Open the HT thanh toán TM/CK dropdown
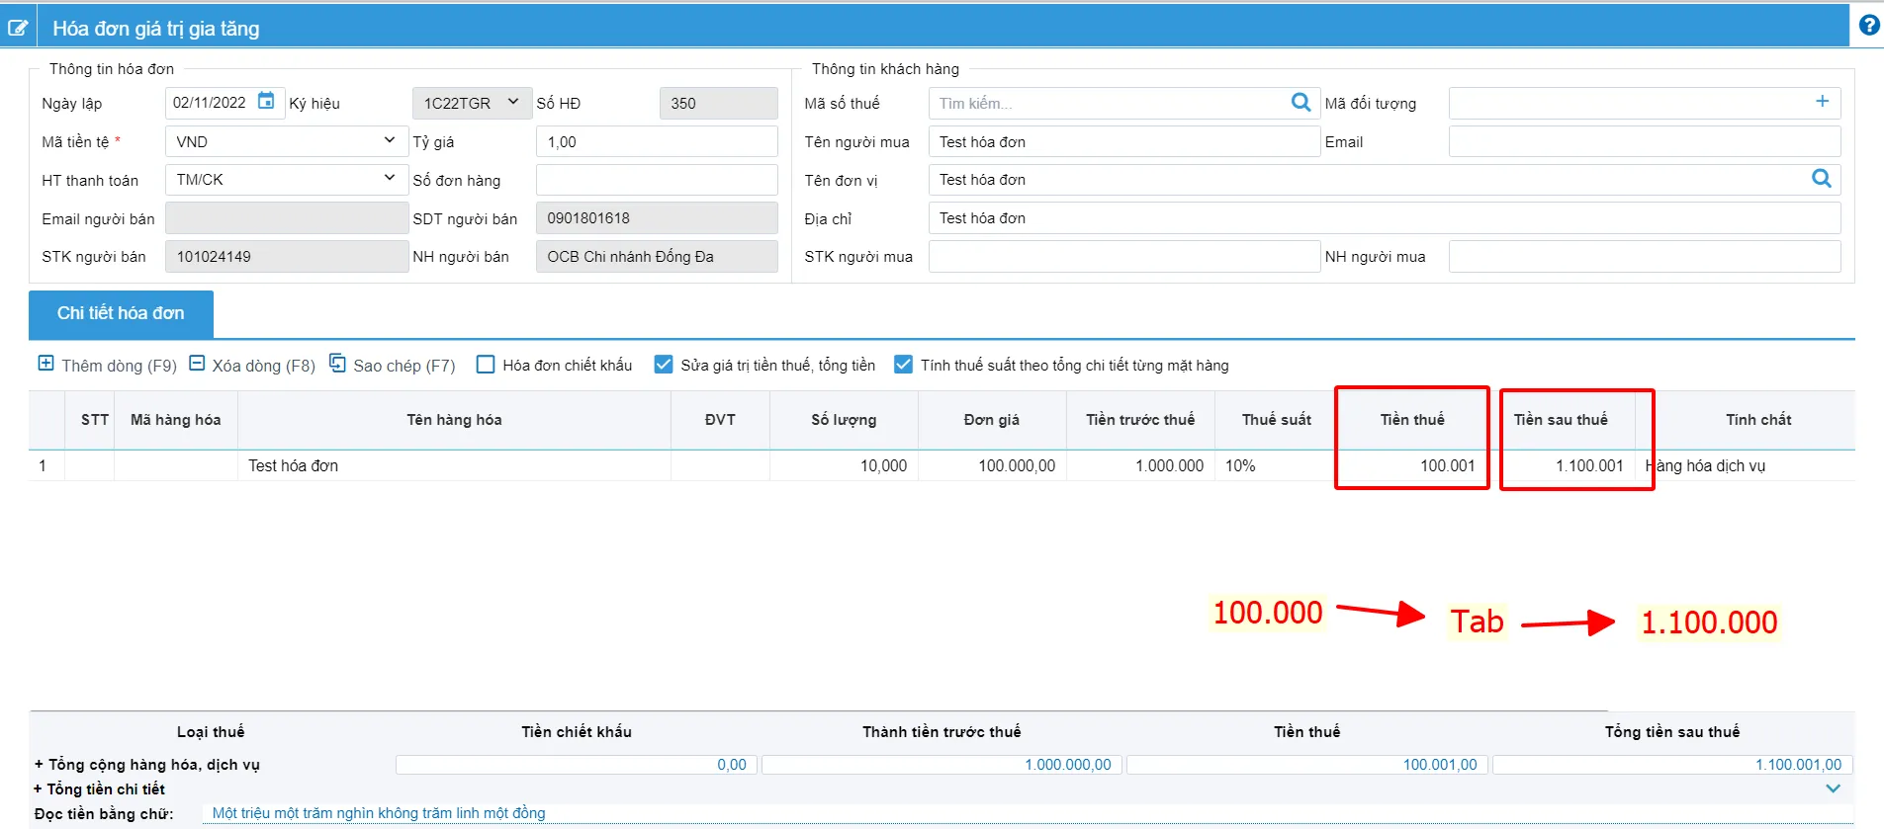The width and height of the screenshot is (1884, 829). click(287, 180)
